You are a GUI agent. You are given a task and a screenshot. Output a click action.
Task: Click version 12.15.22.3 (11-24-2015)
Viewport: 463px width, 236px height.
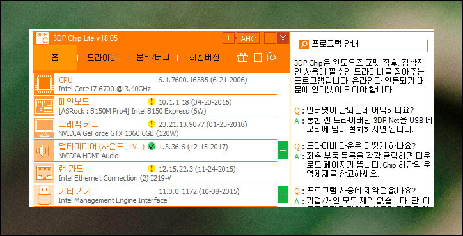coord(197,169)
